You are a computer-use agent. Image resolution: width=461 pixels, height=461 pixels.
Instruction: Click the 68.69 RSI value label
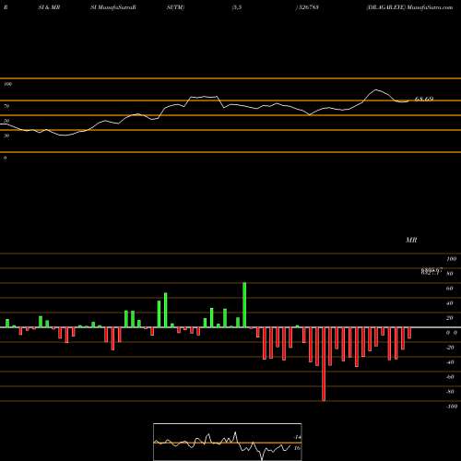(x=424, y=99)
